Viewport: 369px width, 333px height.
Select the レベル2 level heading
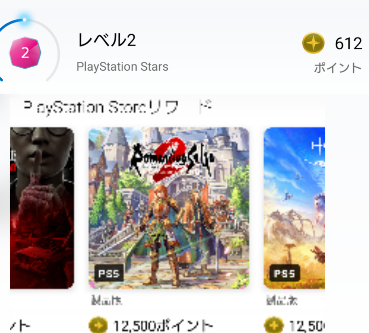pos(107,40)
